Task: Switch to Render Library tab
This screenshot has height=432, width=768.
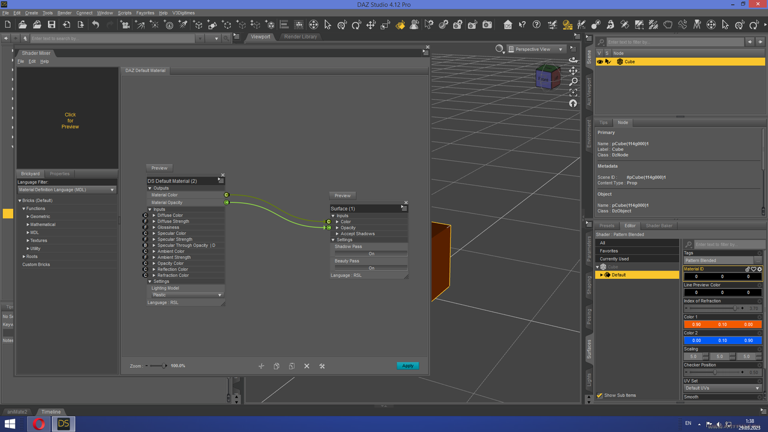Action: tap(301, 37)
